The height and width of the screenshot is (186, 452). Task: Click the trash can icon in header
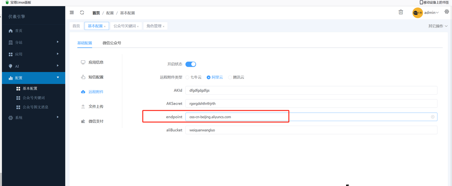click(x=401, y=12)
